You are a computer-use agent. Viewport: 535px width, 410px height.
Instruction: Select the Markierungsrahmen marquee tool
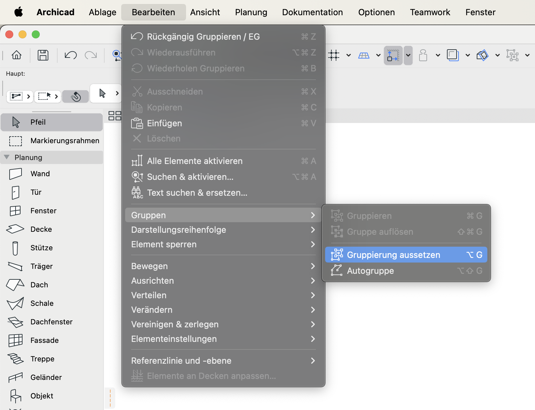(x=52, y=141)
